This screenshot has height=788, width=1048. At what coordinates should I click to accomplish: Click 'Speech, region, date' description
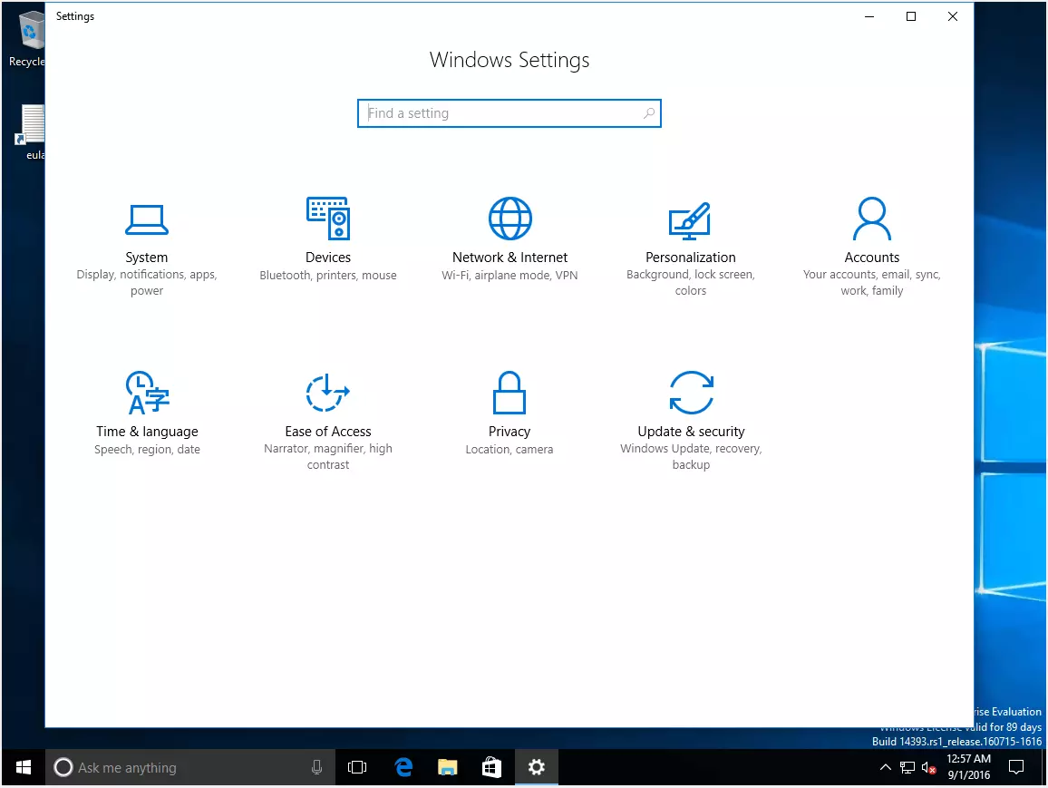pos(147,450)
